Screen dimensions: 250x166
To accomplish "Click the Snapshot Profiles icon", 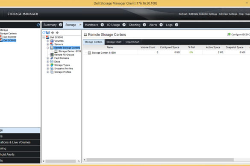I will [52, 69].
